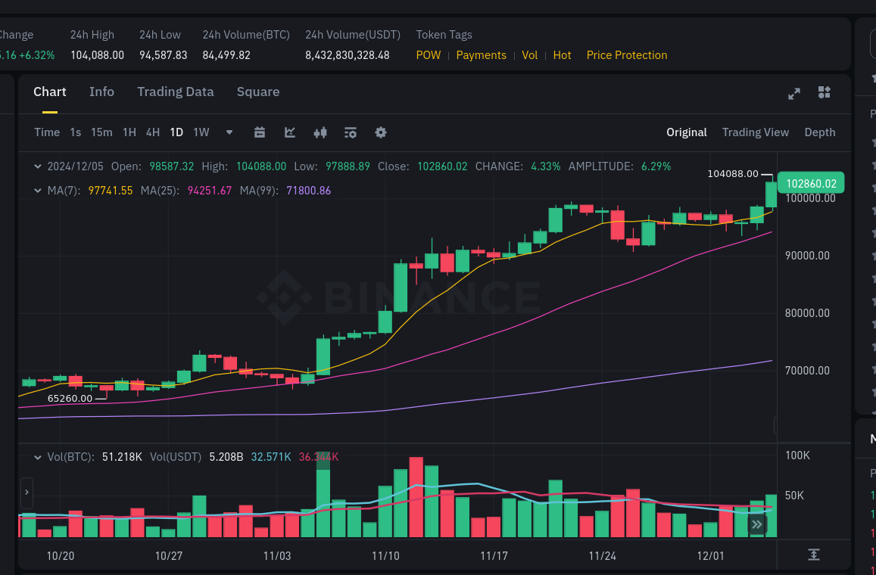This screenshot has height=575, width=876.
Task: Click the 24h High value 104,088.00
Action: (97, 55)
